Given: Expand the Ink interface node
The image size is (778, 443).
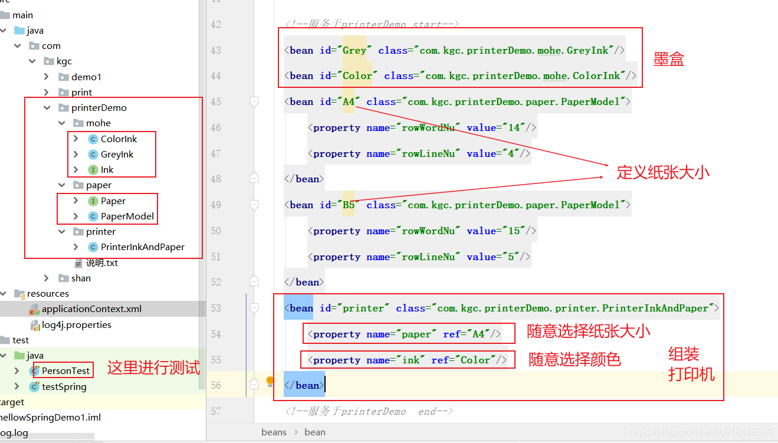Looking at the screenshot, I should click(76, 170).
